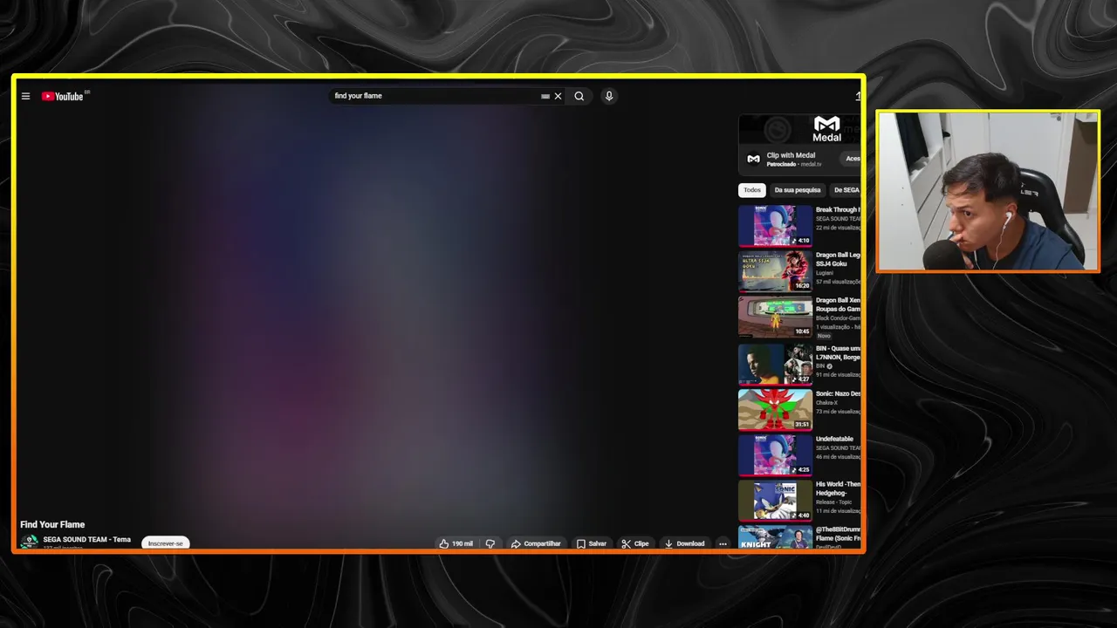Select the Todos filter chip
Screen dimensions: 1117x628
point(752,190)
